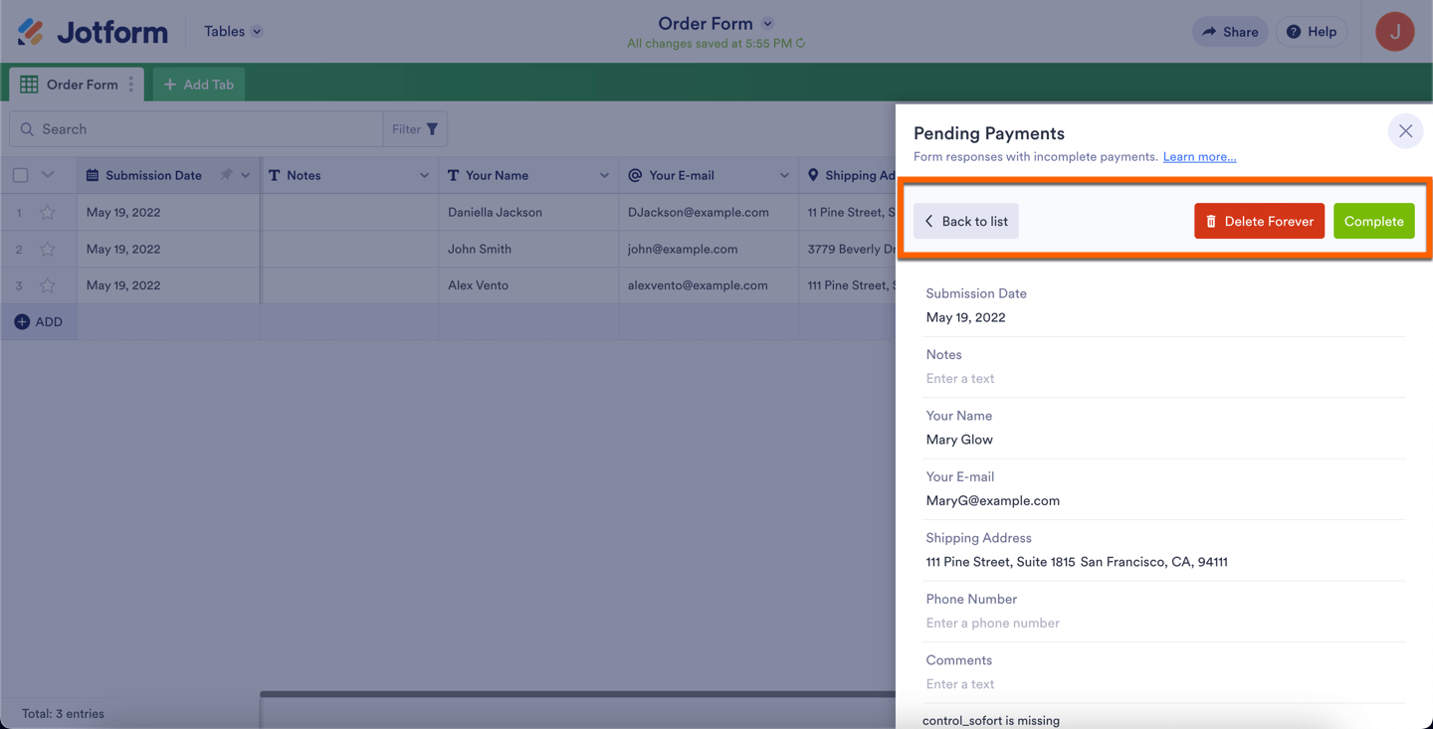Viewport: 1433px width, 729px height.
Task: Open the Learn more link
Action: pyautogui.click(x=1199, y=157)
